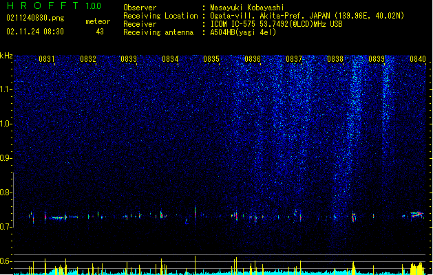Click the 'meteor' label

click(x=98, y=21)
